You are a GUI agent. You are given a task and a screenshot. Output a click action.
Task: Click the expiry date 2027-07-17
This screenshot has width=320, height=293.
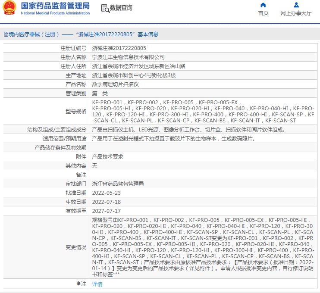click(106, 211)
